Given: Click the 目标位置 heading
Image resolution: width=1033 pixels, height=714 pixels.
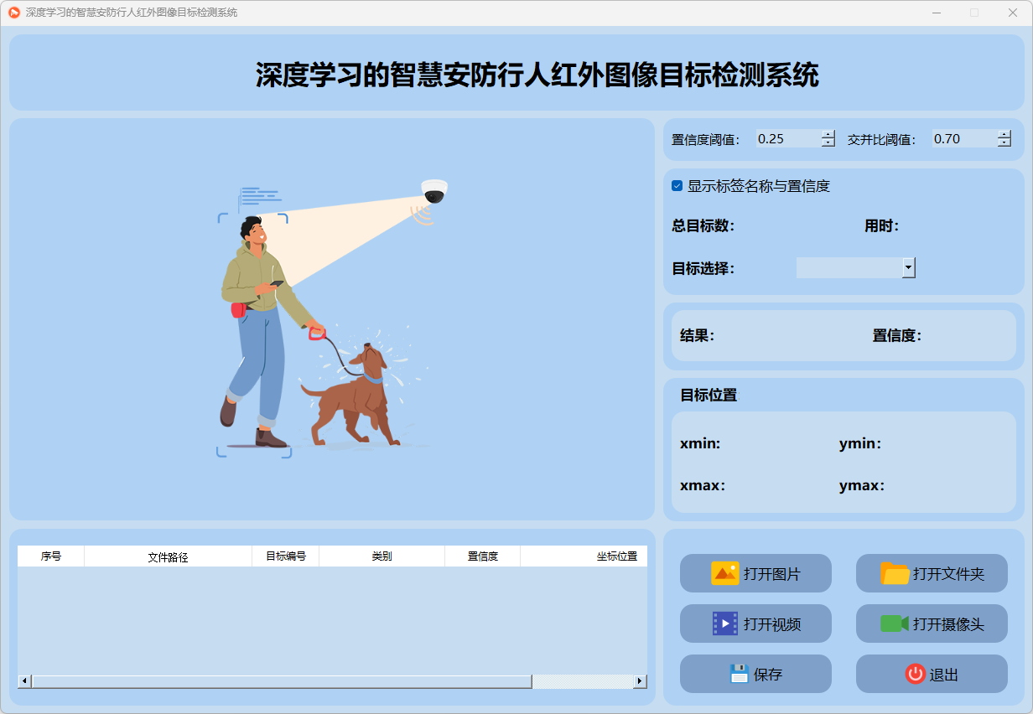Looking at the screenshot, I should tap(709, 395).
